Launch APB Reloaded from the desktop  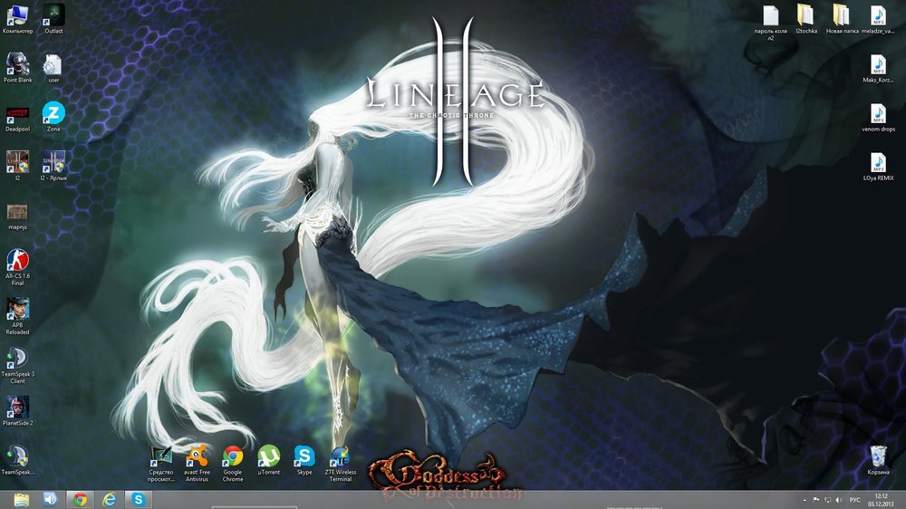click(x=17, y=309)
